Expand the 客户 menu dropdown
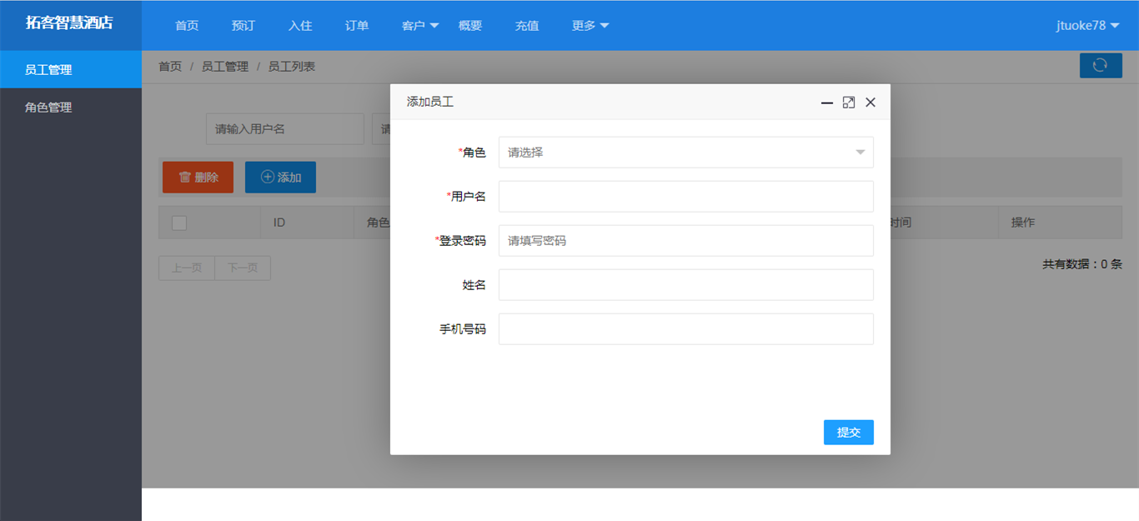 pos(420,26)
